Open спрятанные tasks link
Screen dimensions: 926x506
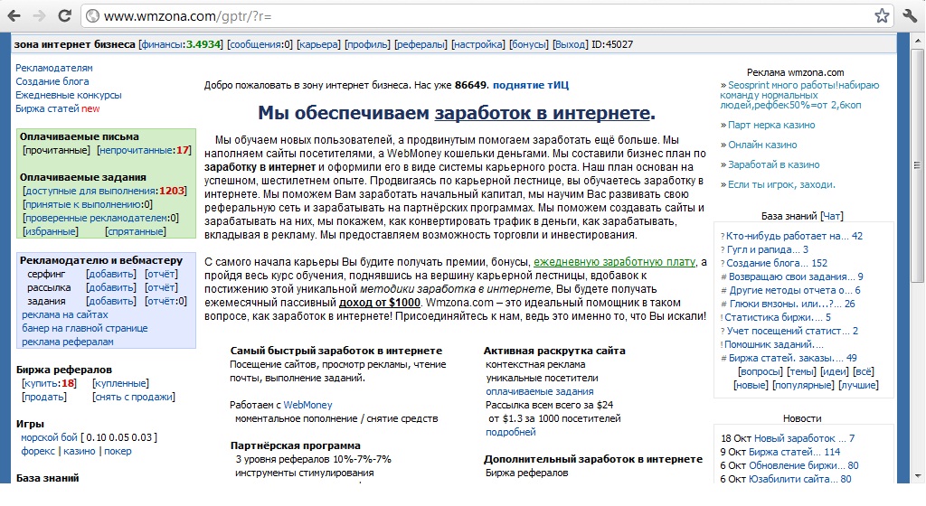coord(136,232)
